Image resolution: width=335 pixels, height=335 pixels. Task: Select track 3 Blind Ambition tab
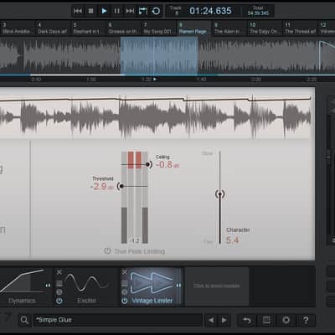point(18,28)
